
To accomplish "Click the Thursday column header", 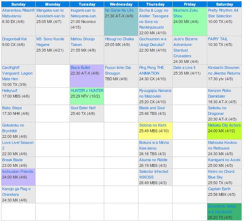I will [x=155, y=4].
